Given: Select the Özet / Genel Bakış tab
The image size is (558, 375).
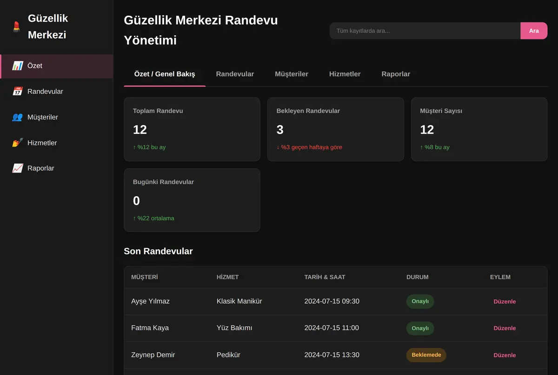Looking at the screenshot, I should [165, 74].
